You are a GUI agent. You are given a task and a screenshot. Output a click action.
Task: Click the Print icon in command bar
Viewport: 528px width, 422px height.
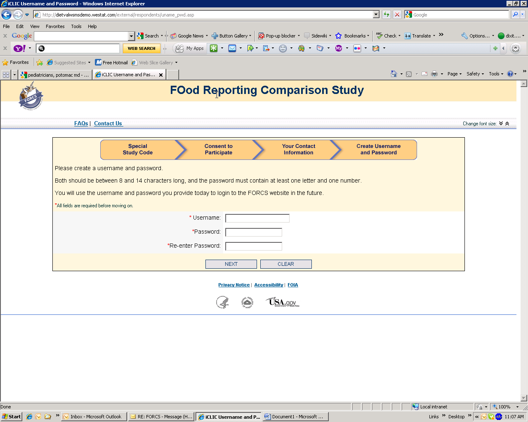(434, 74)
